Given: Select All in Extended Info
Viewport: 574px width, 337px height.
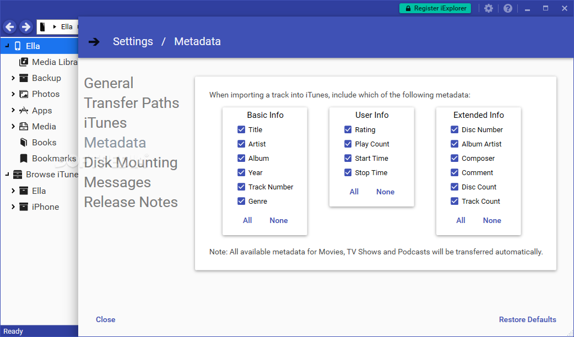Looking at the screenshot, I should [461, 220].
